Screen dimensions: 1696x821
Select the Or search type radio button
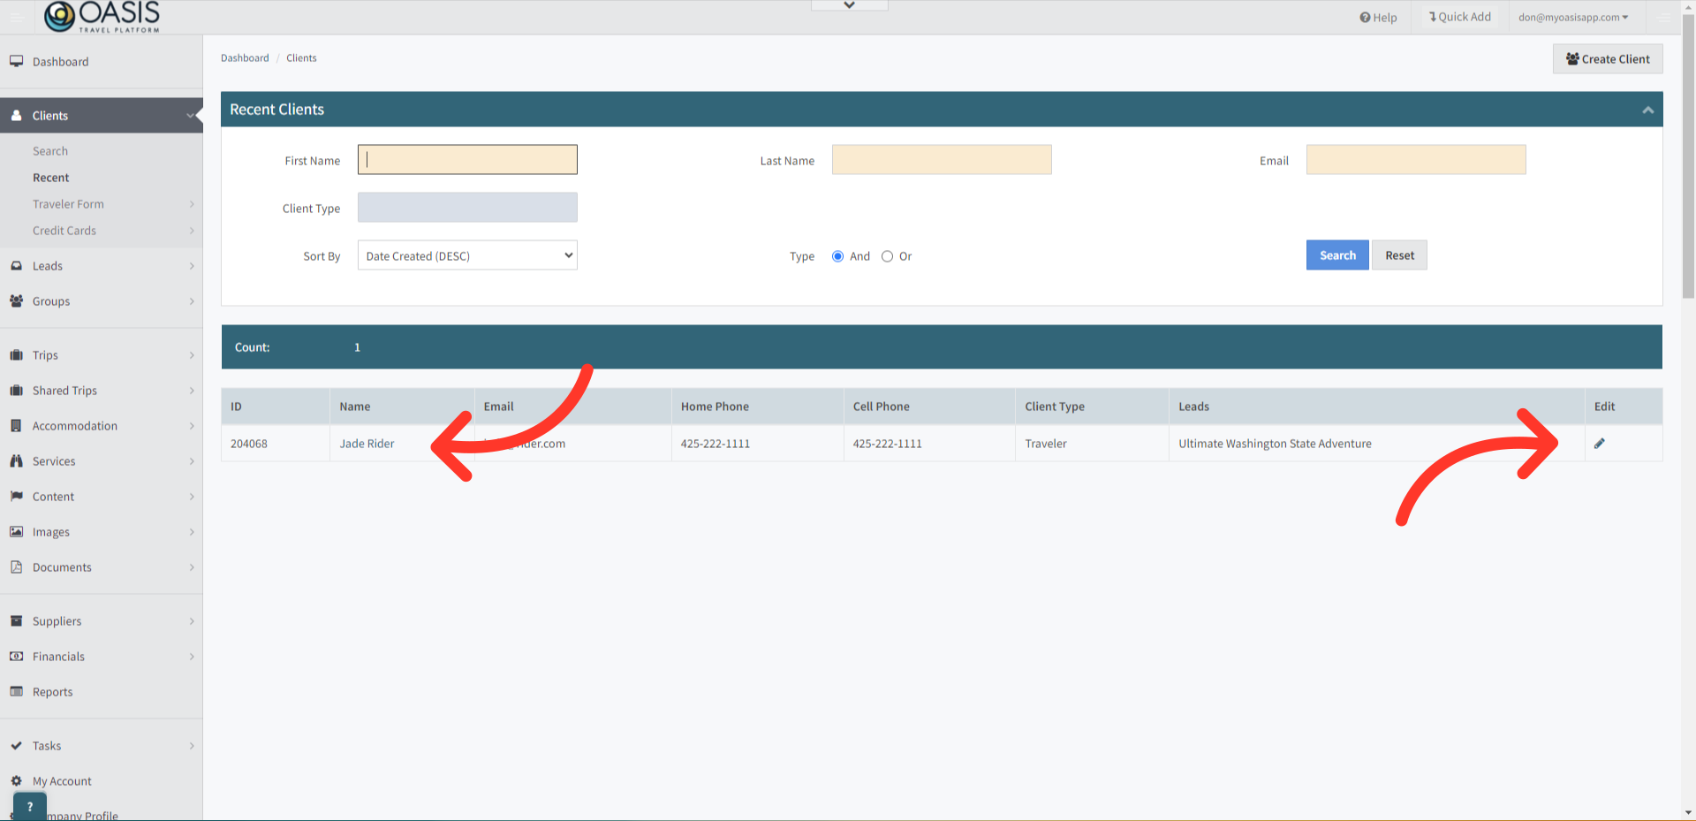[x=887, y=256]
